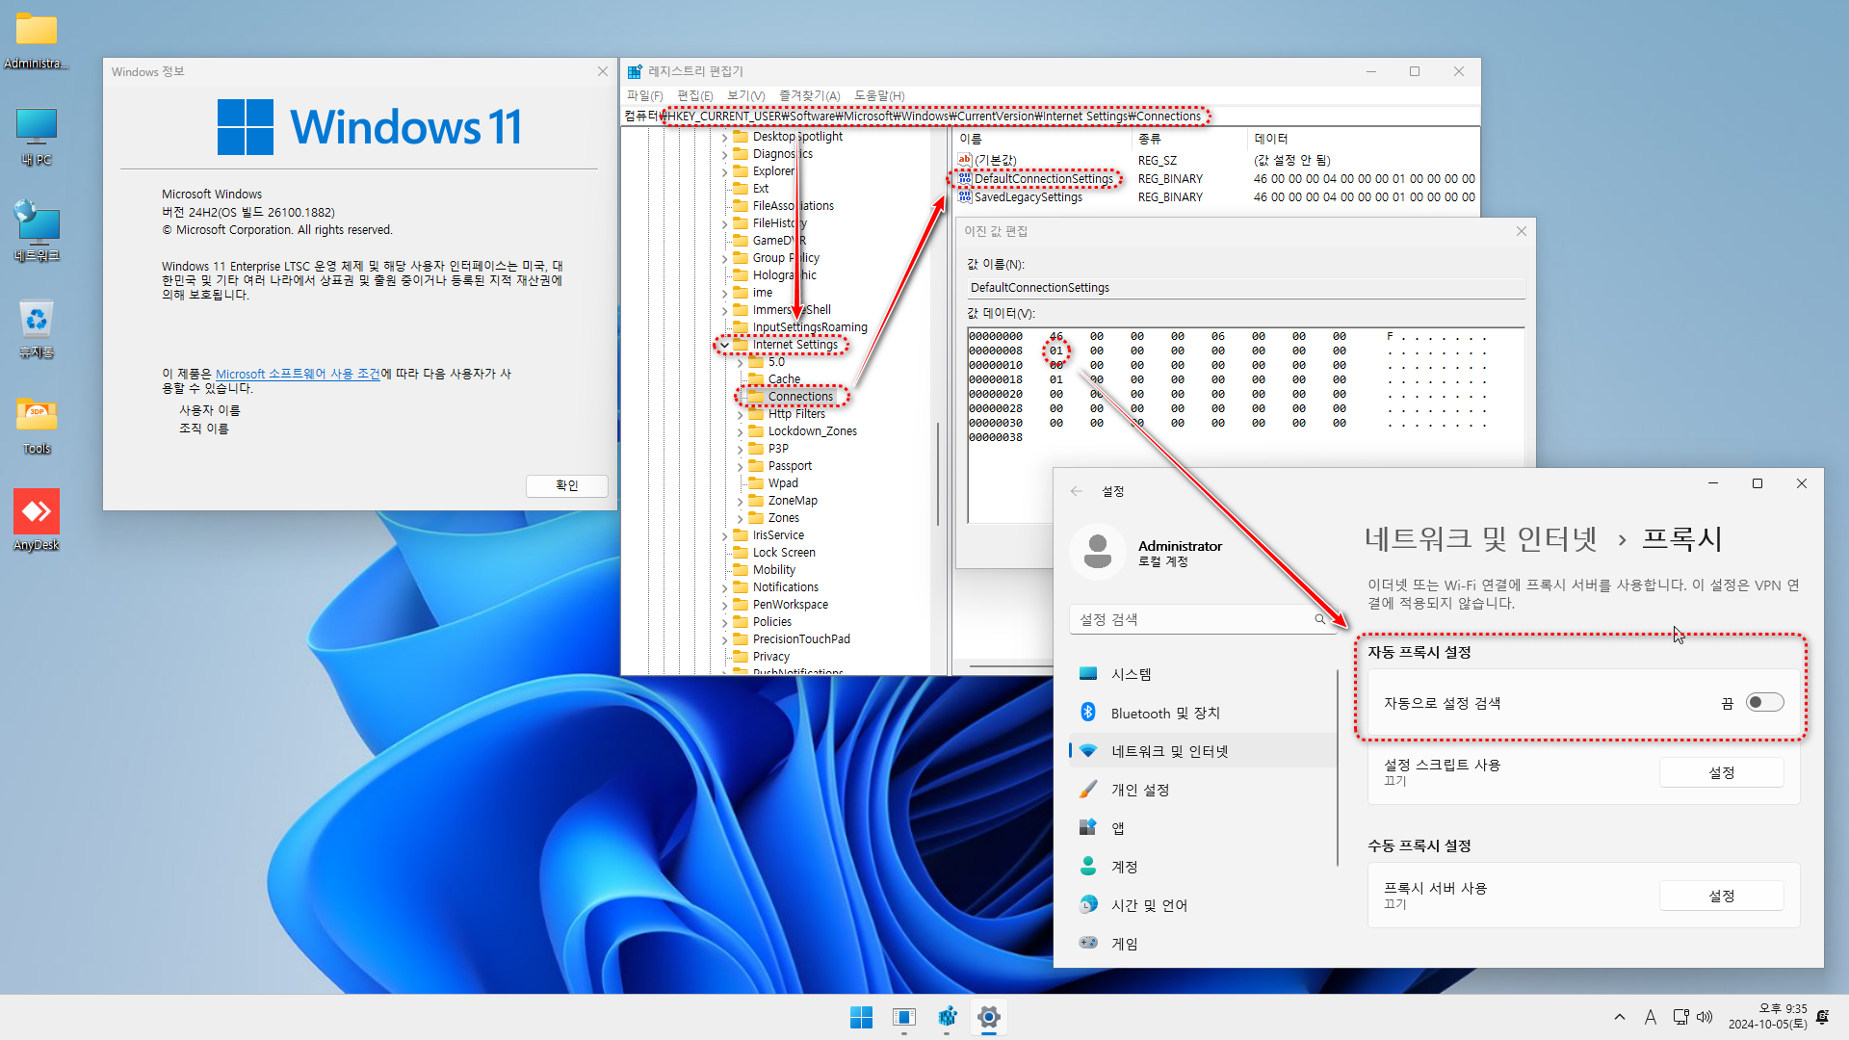
Task: Select 네트워크 및 인터넷 in Settings sidebar
Action: 1203,751
